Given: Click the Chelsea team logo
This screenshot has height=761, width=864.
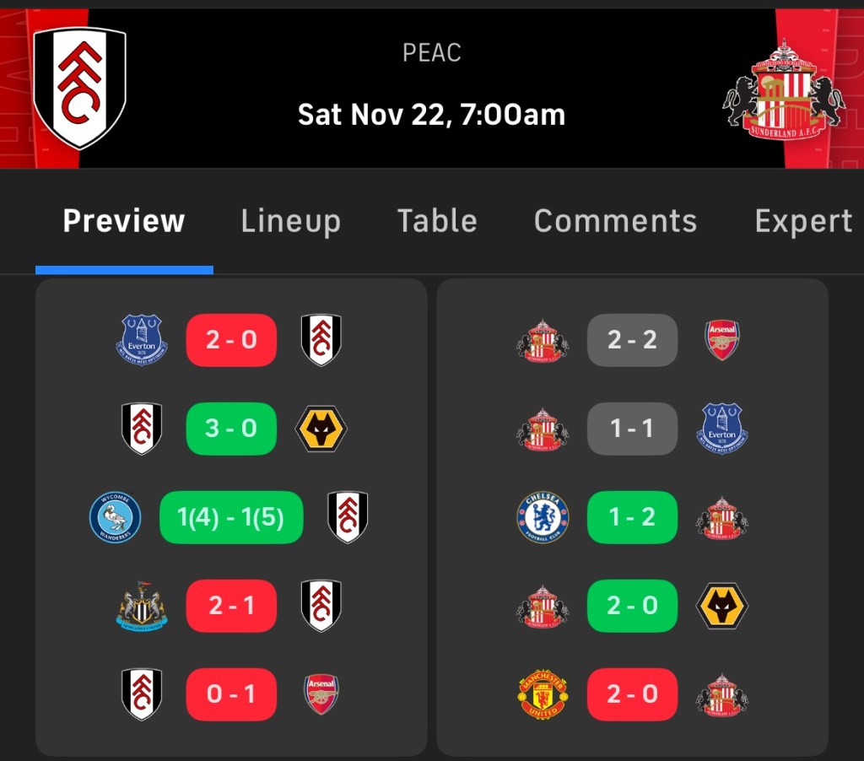Looking at the screenshot, I should (x=543, y=517).
